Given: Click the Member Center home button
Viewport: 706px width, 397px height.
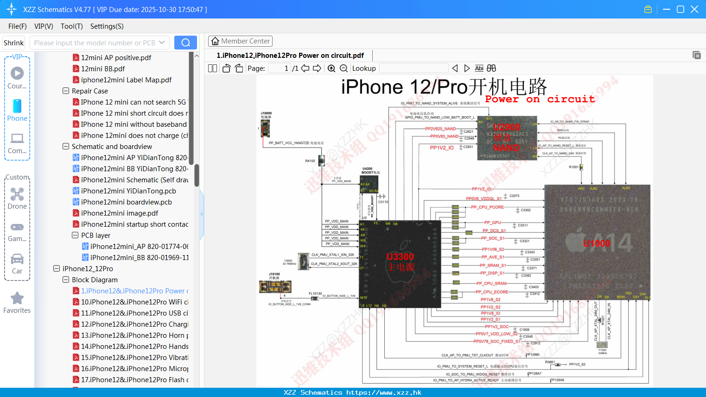Looking at the screenshot, I should 240,41.
